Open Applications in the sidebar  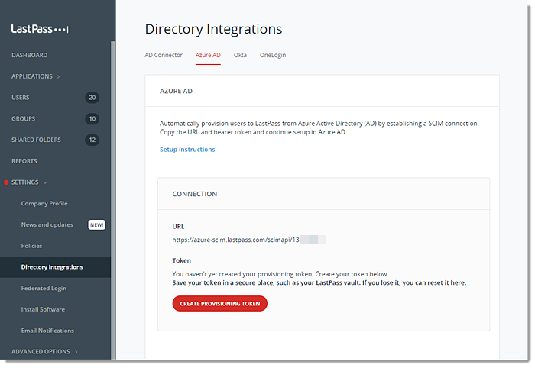point(32,76)
